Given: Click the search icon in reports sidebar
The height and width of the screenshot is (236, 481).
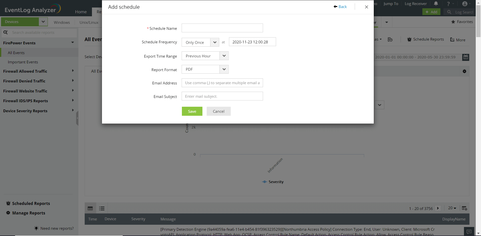Looking at the screenshot, I should (x=6, y=32).
